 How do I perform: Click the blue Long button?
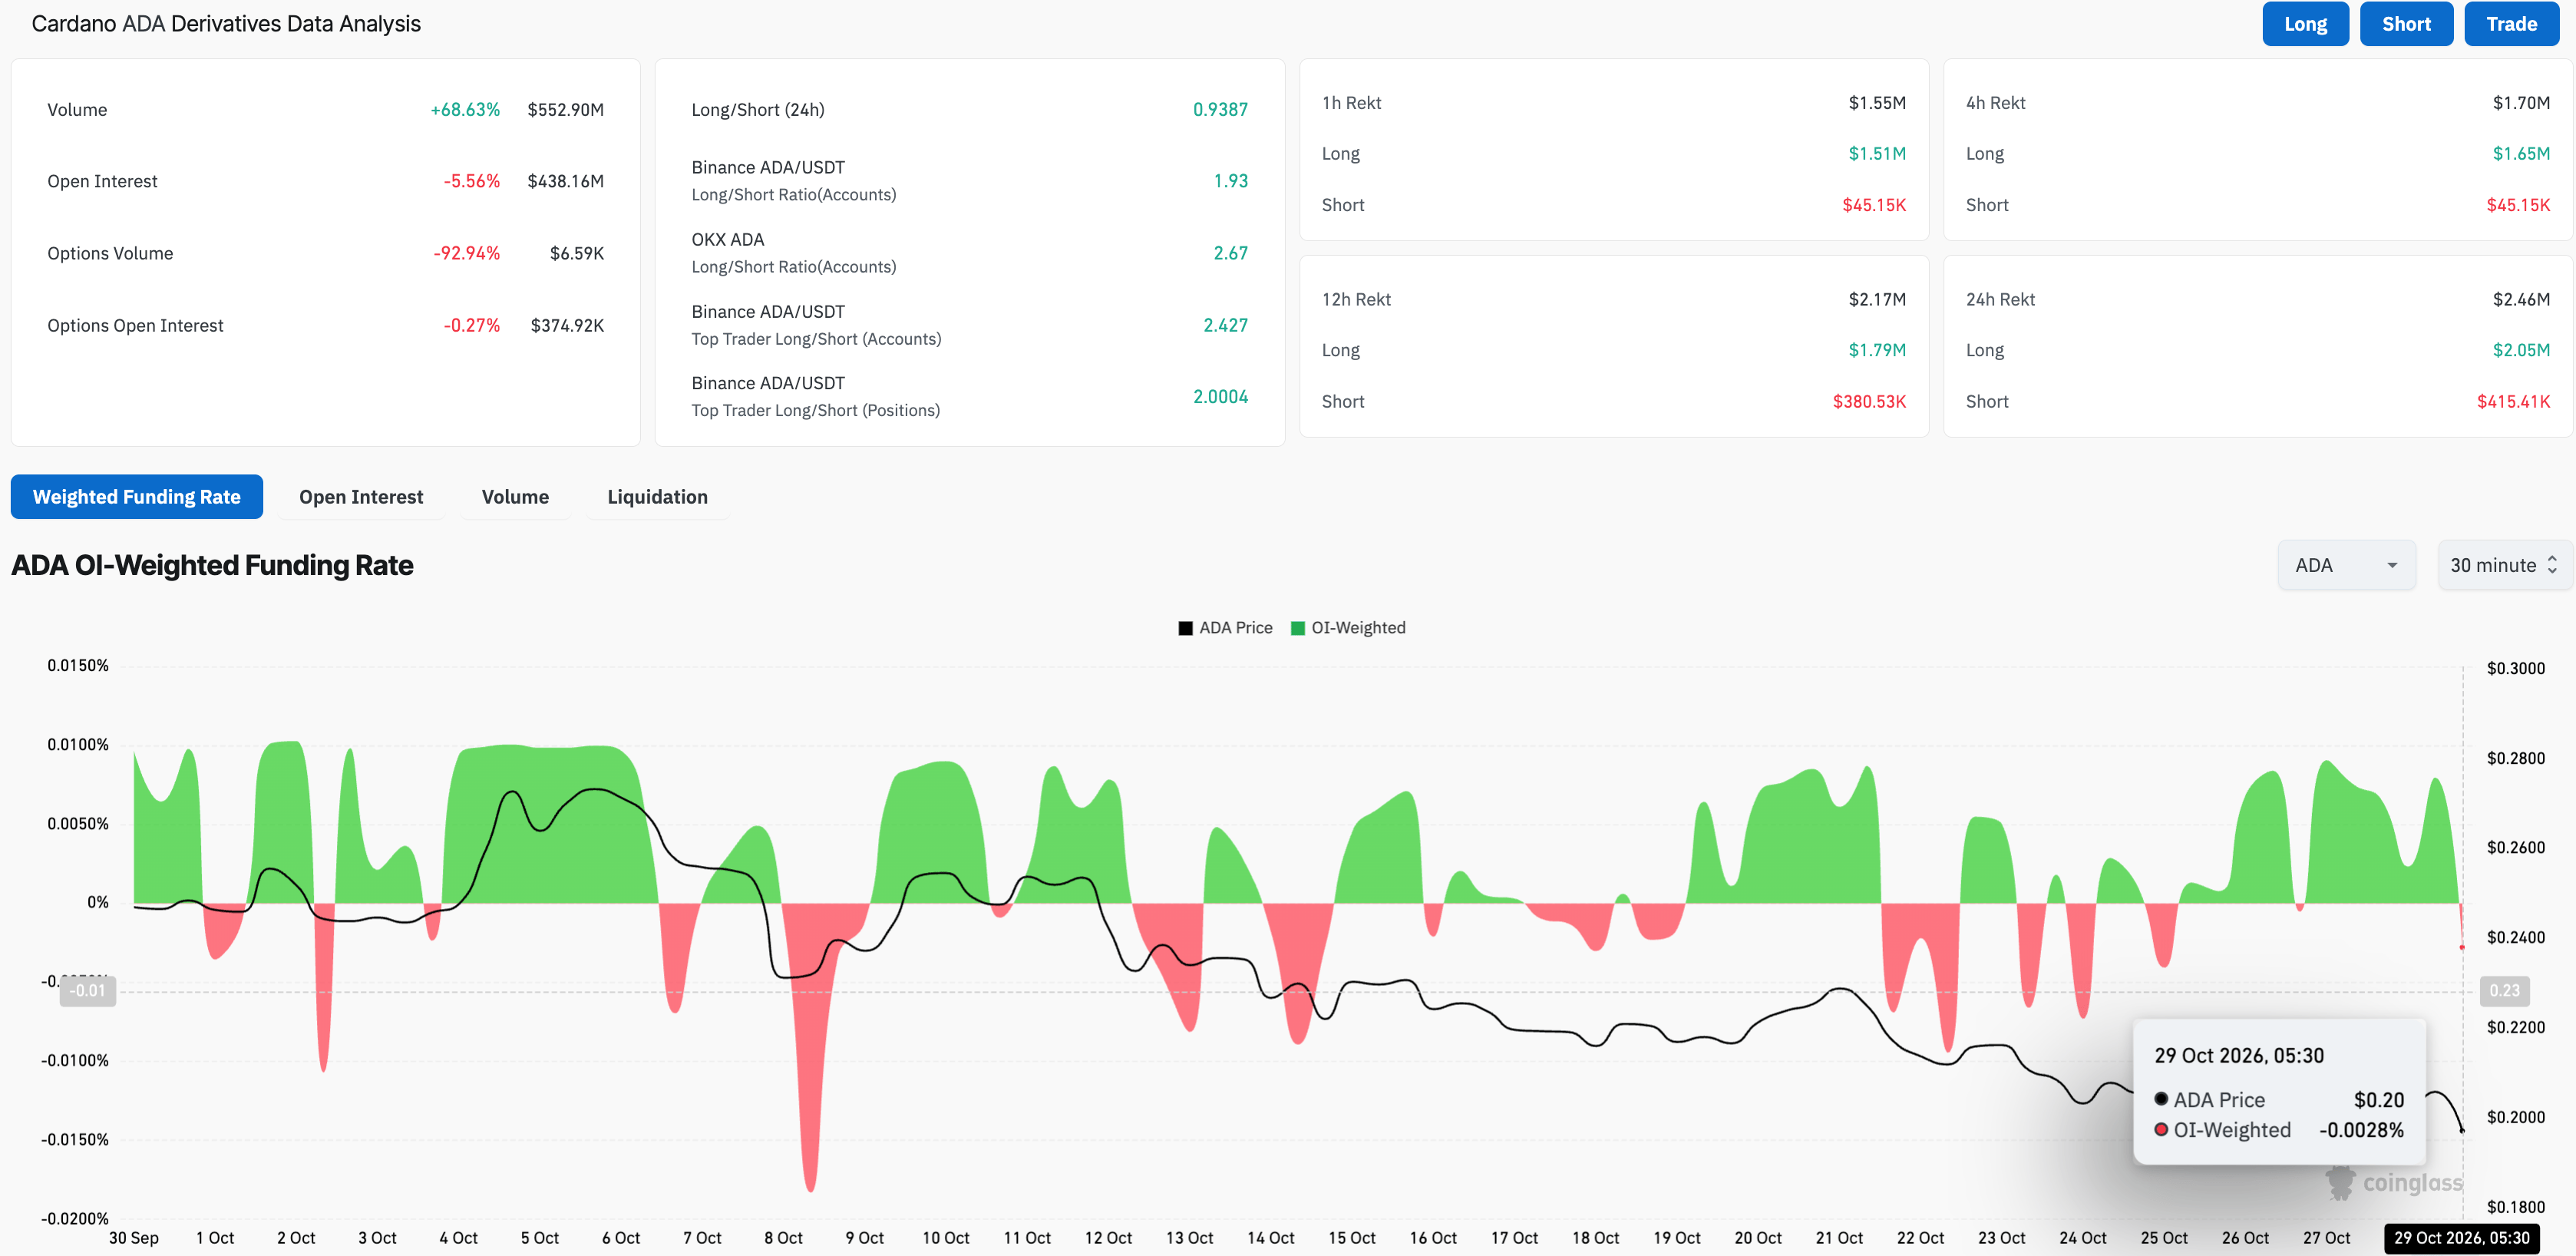pos(2305,24)
